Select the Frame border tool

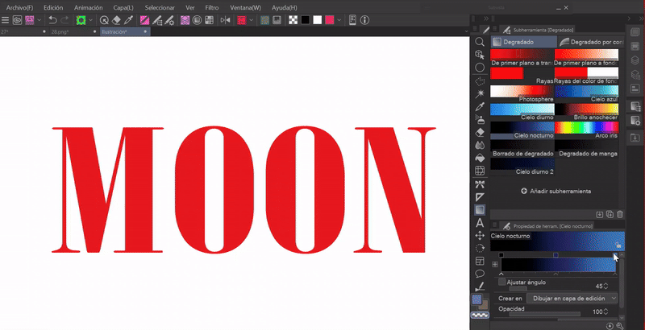click(480, 261)
